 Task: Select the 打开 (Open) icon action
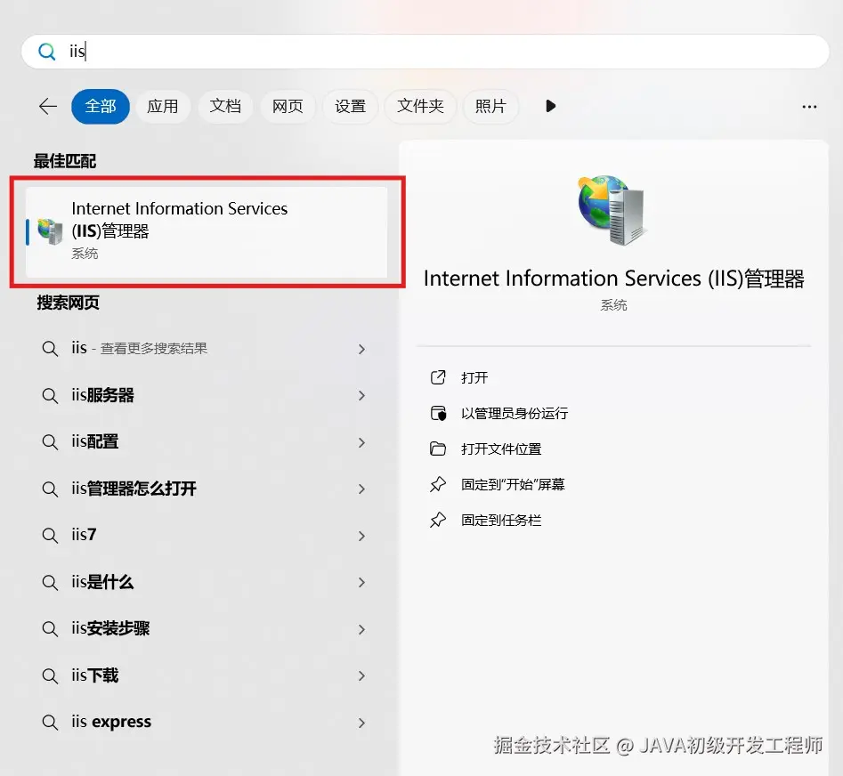[x=437, y=377]
